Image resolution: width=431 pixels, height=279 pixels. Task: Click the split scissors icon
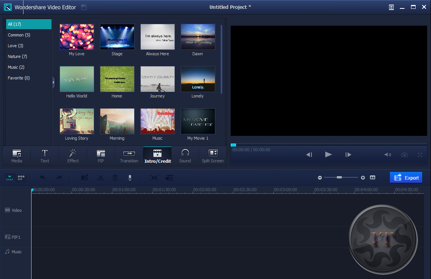(x=100, y=177)
